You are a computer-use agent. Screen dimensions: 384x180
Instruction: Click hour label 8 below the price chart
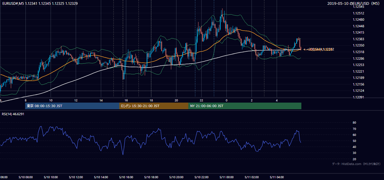26,100
